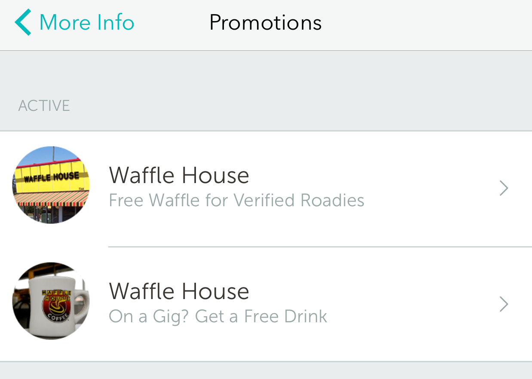Expand the Free Drink promotion chevron
This screenshot has height=379, width=532.
tap(504, 304)
